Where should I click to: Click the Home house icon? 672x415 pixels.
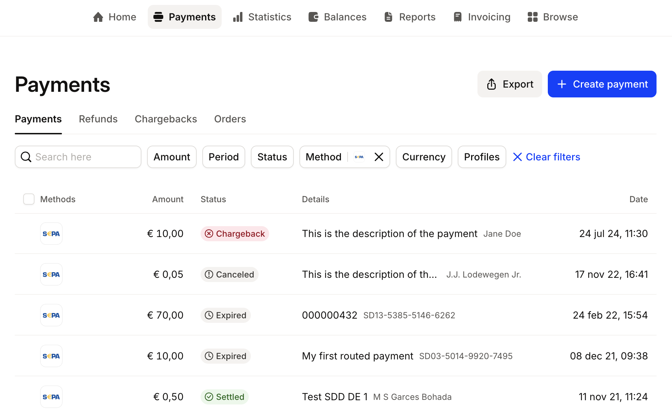tap(98, 17)
